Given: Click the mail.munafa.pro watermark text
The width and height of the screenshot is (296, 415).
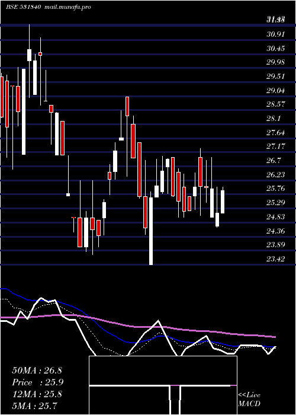Looking at the screenshot, I should pyautogui.click(x=67, y=7).
